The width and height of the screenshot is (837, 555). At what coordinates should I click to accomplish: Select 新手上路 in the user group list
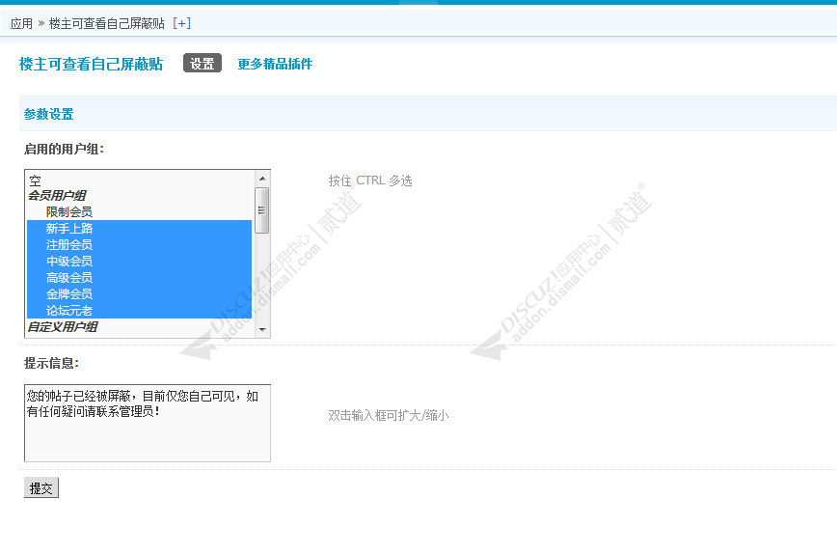[x=139, y=229]
